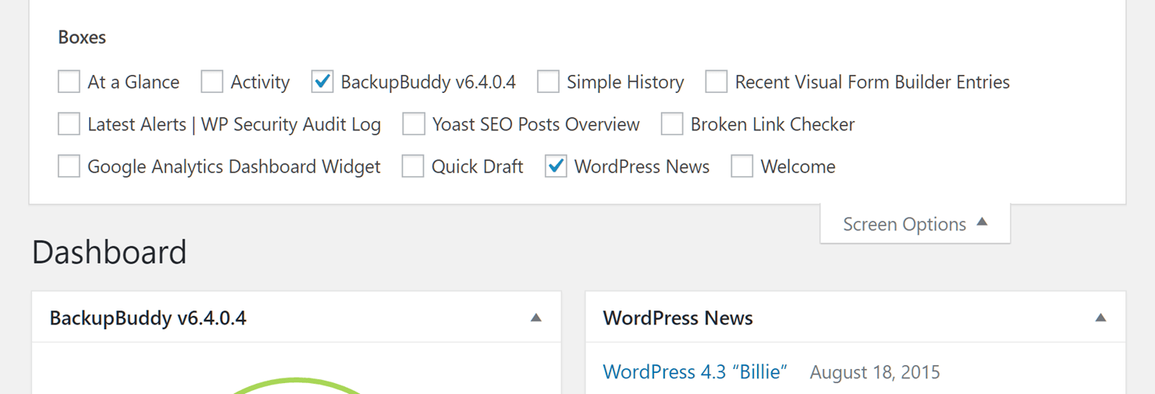Uncheck the WordPress News checkbox
Image resolution: width=1155 pixels, height=394 pixels.
coord(556,165)
